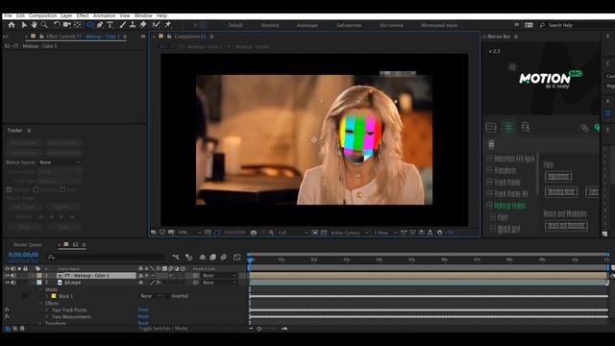
Task: Open the Window menu
Action: click(x=143, y=15)
